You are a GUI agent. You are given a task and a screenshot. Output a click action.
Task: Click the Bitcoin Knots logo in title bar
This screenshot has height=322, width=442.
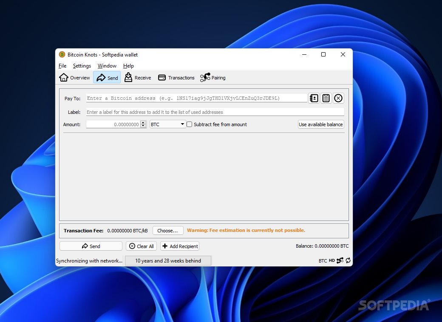(x=62, y=54)
